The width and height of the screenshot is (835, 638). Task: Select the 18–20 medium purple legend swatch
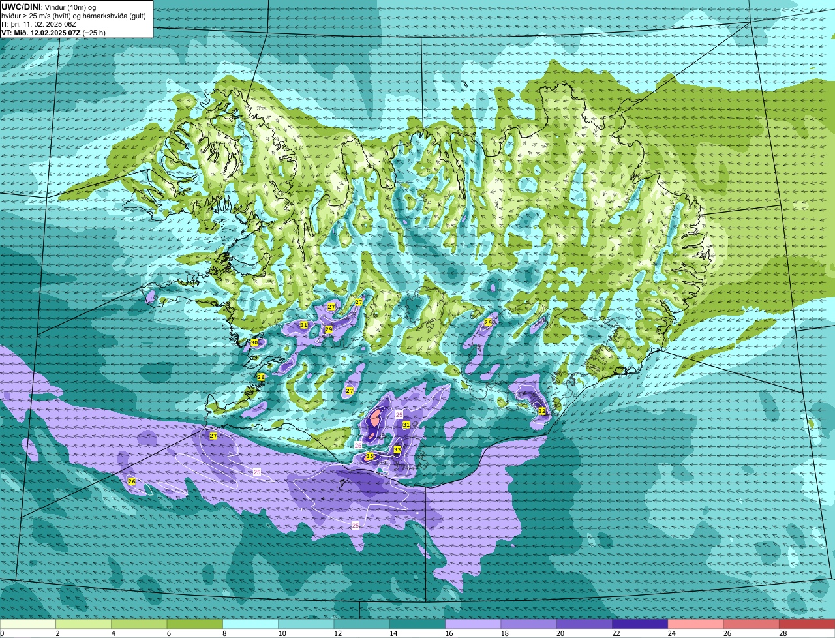529,624
